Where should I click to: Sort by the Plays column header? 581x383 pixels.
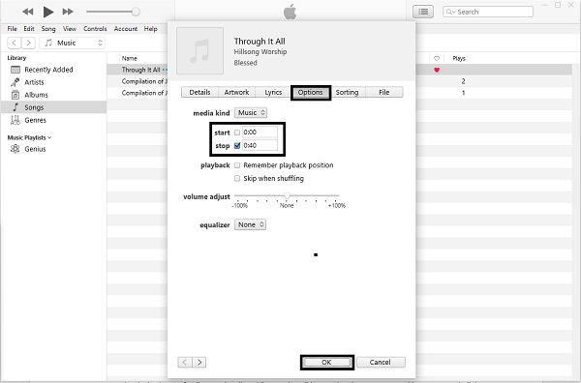click(x=459, y=58)
